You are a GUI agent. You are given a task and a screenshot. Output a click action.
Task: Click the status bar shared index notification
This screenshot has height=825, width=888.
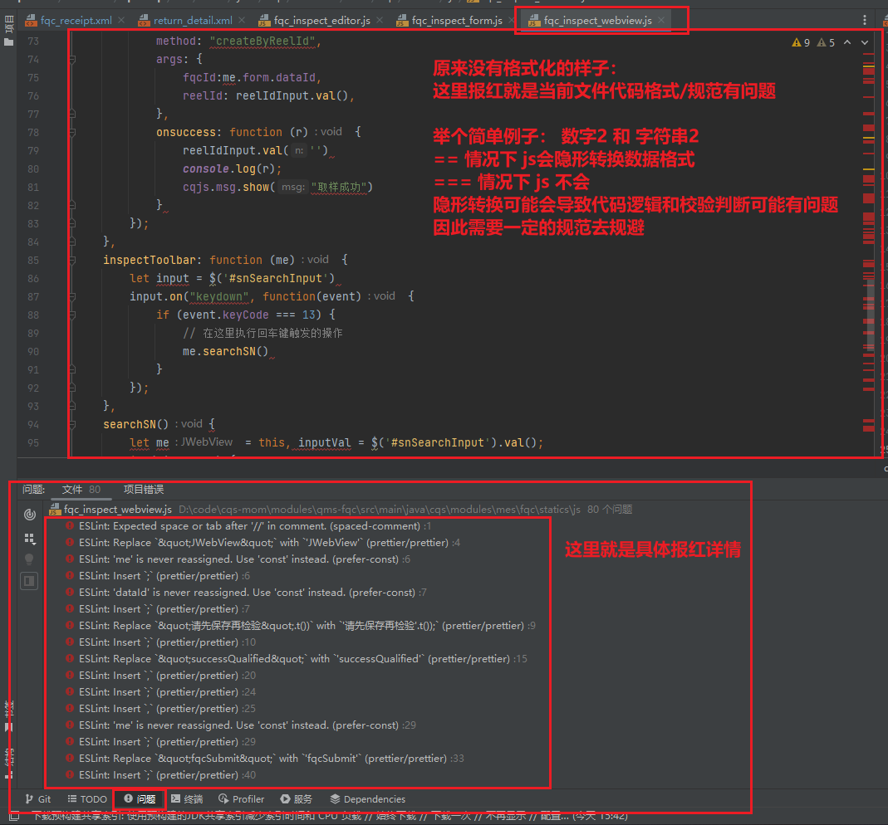(330, 817)
